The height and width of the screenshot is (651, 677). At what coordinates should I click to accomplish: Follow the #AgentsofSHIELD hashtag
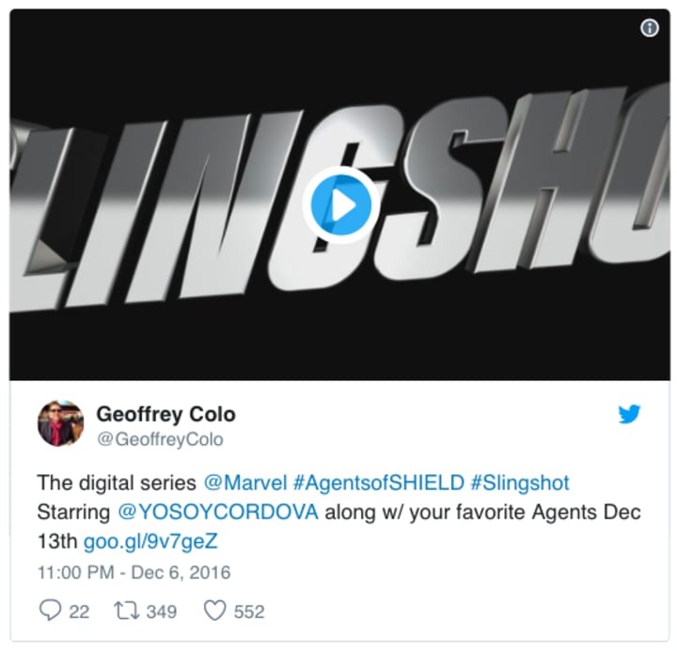pyautogui.click(x=379, y=483)
